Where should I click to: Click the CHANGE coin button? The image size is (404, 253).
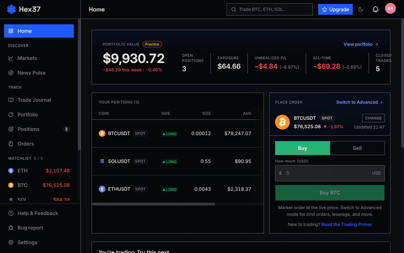(373, 118)
